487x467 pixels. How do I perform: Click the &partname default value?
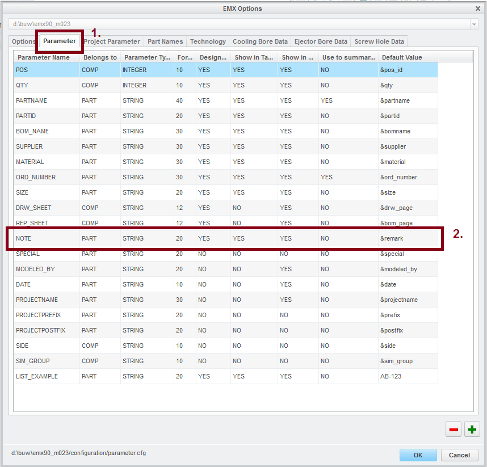(394, 100)
